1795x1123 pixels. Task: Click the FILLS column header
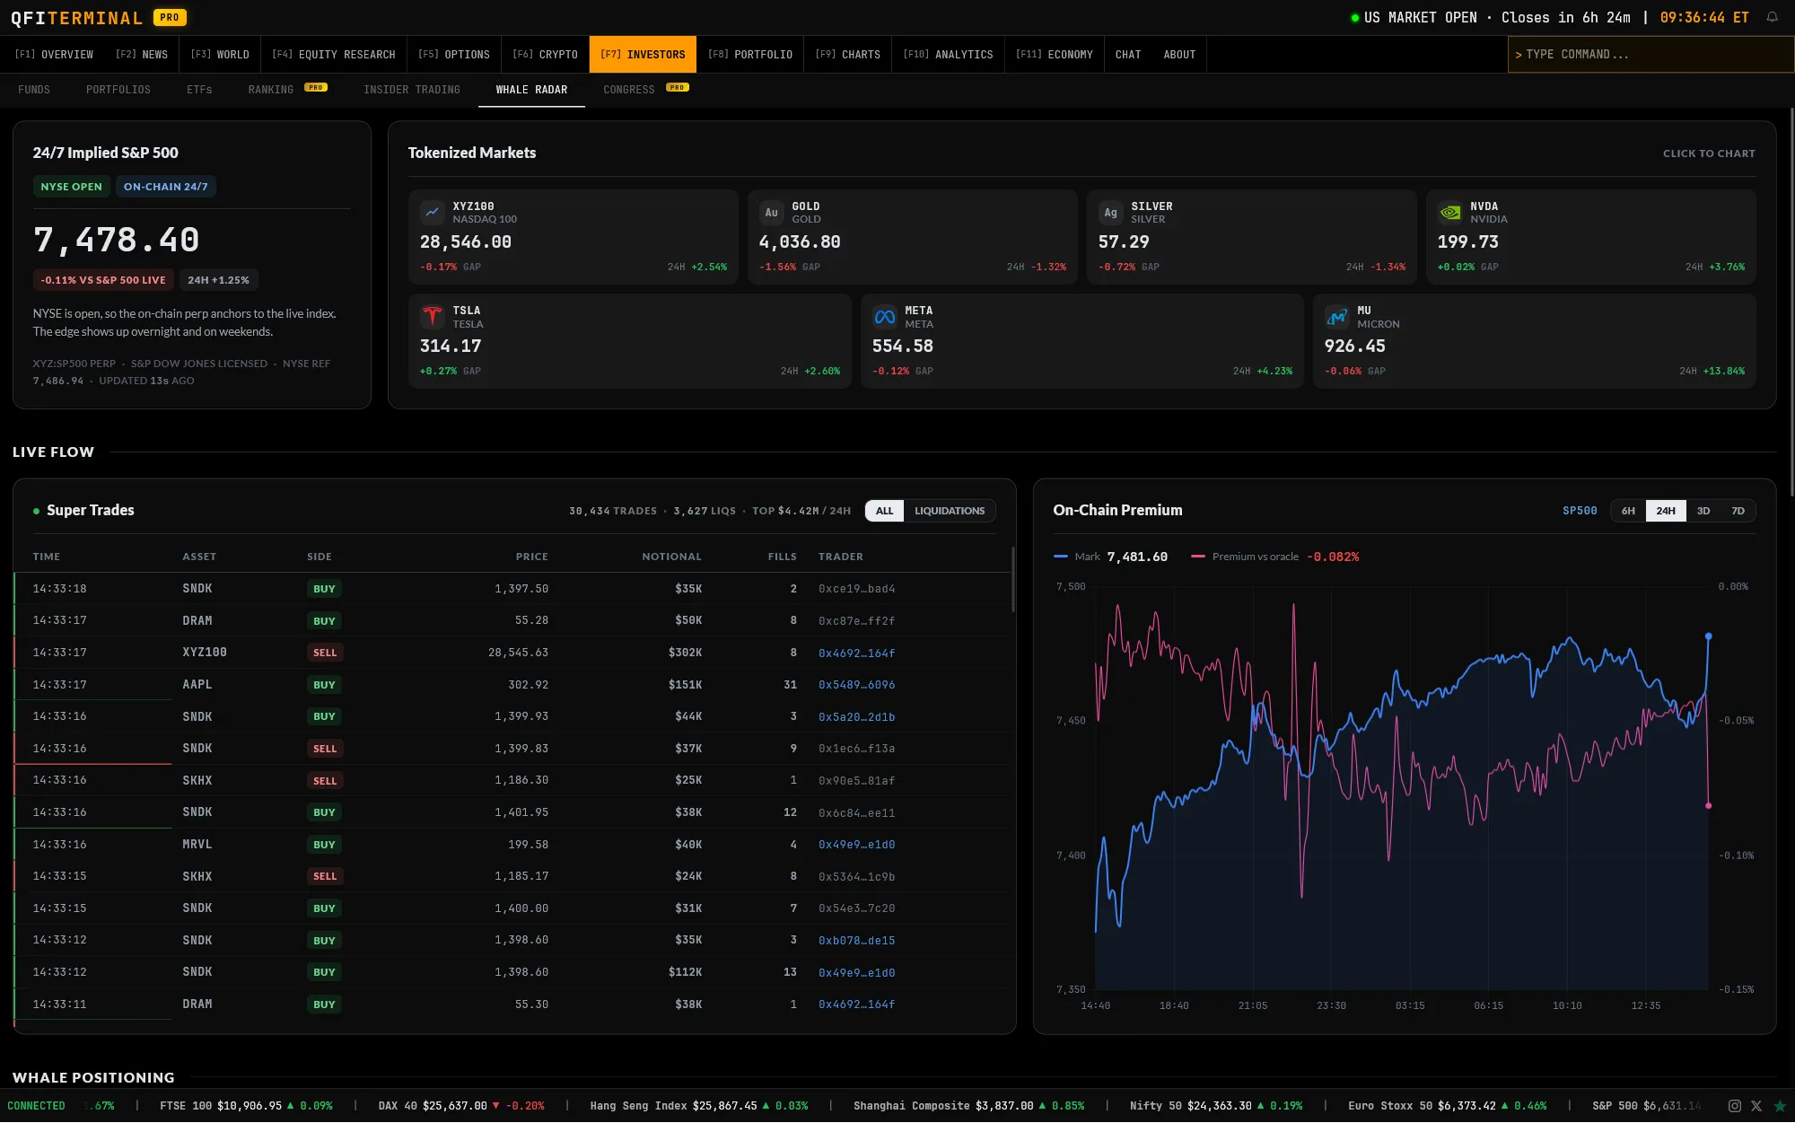[782, 557]
